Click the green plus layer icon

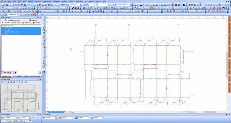click(26, 14)
